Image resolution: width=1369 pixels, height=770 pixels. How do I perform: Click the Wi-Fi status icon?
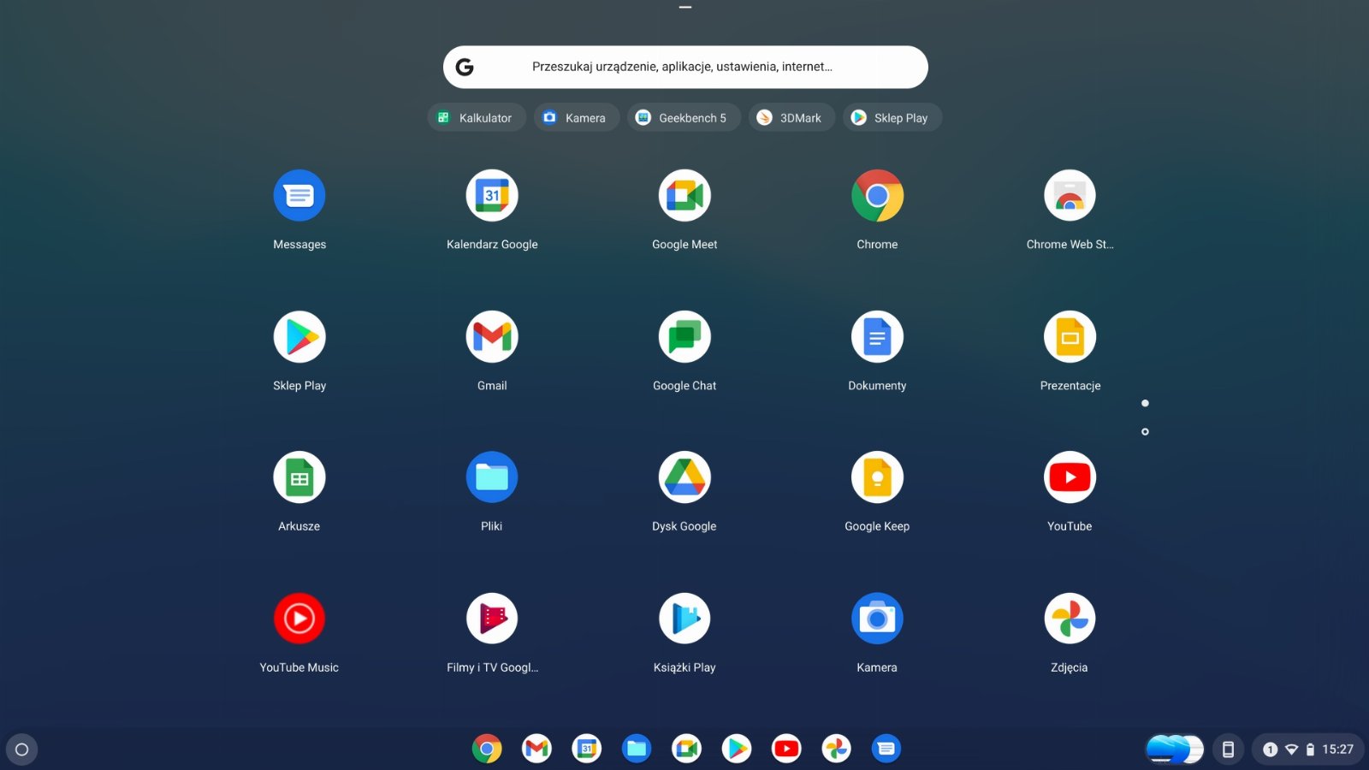click(x=1292, y=749)
